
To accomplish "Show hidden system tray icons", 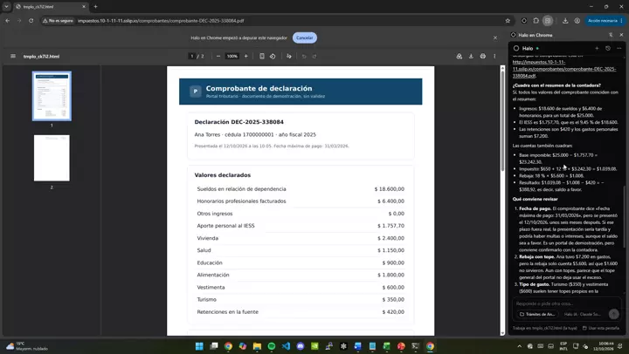I will click(x=520, y=346).
